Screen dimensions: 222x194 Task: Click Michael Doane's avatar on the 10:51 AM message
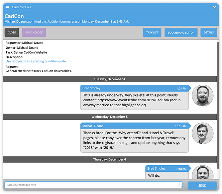coord(203,133)
